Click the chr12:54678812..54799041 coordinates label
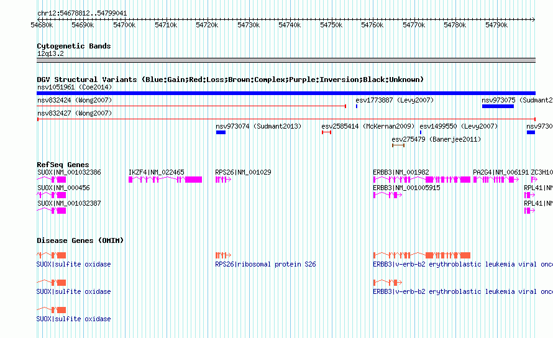This screenshot has width=553, height=338. [82, 14]
